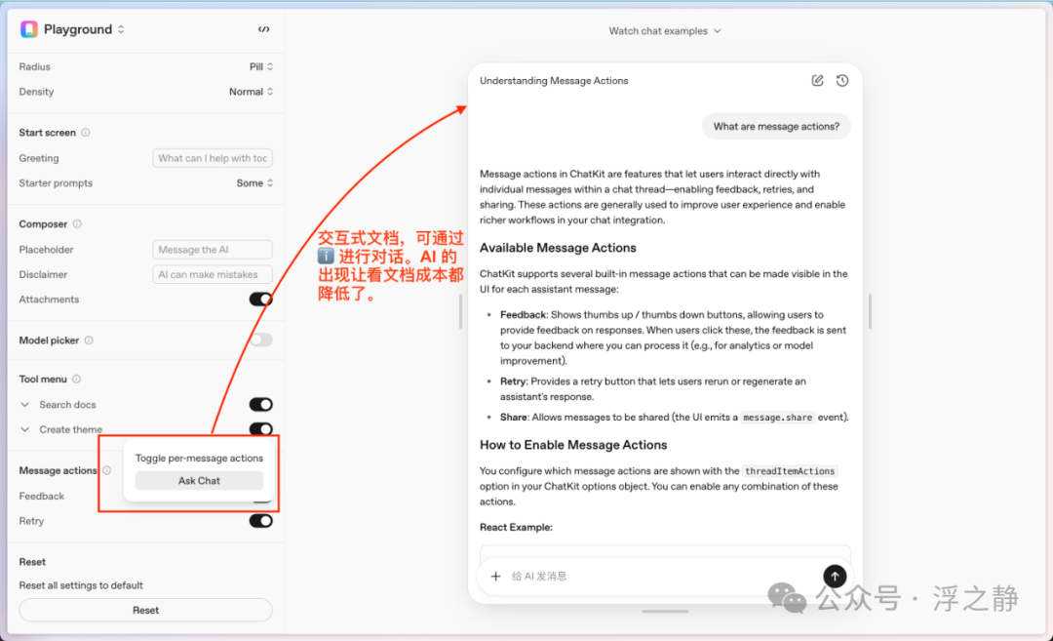Click the info icon next to Message actions
Viewport: 1053px width, 641px height.
coord(107,470)
